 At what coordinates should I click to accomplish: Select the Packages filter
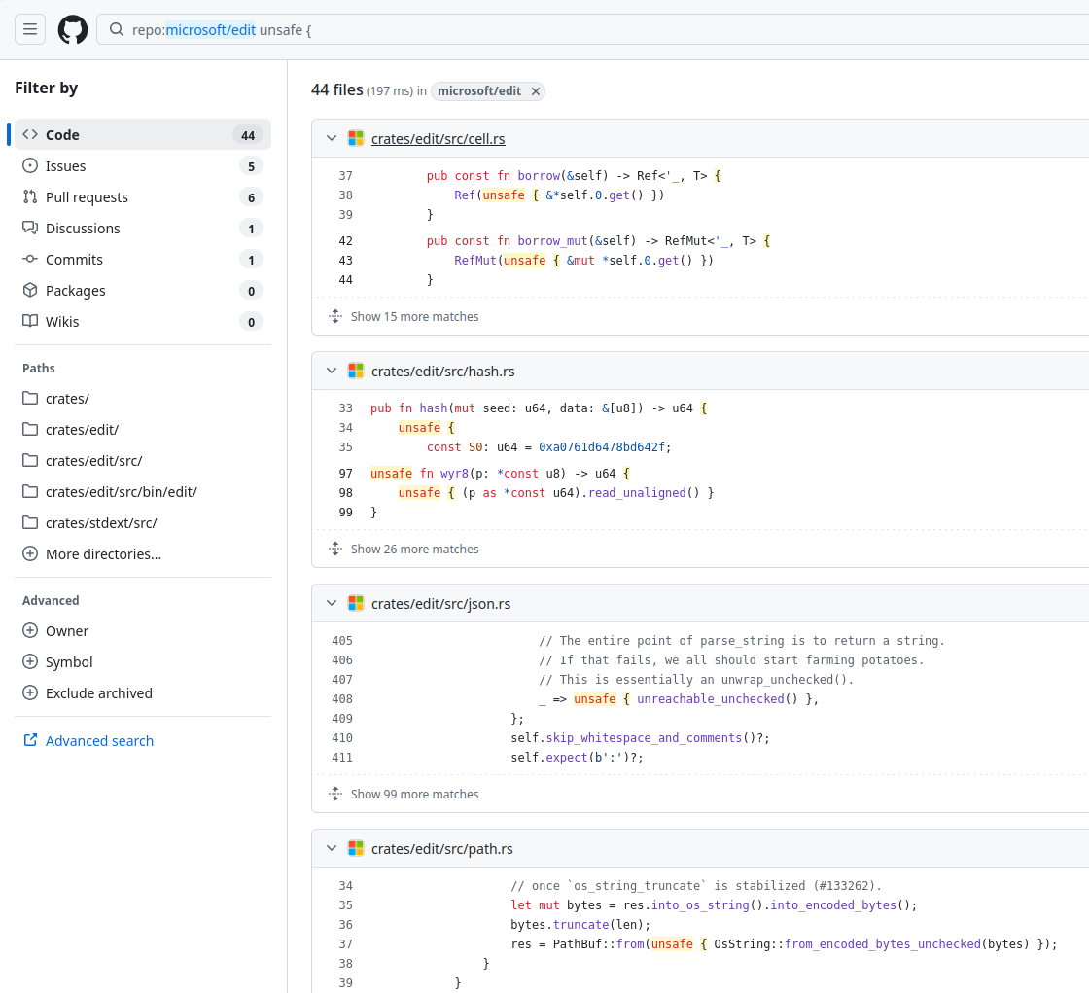[x=142, y=291]
